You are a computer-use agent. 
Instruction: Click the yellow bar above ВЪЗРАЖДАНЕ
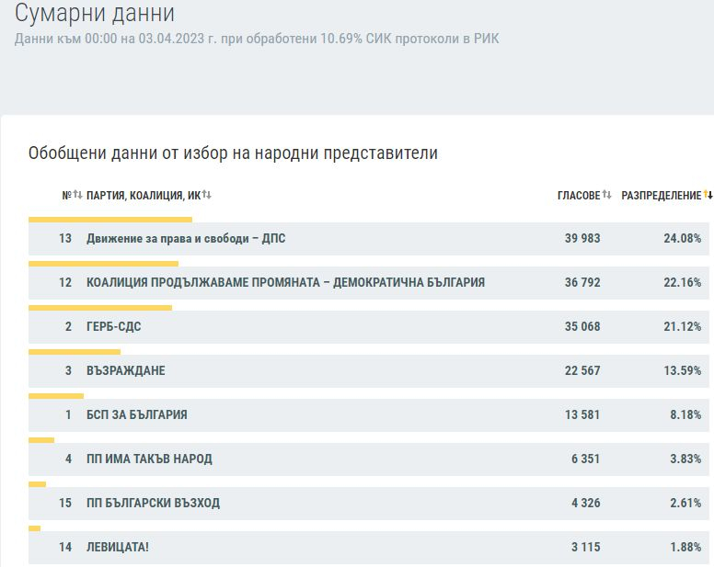pyautogui.click(x=75, y=352)
